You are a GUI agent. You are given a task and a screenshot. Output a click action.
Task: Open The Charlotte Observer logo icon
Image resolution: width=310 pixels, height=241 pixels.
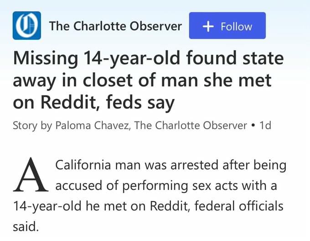pos(27,26)
